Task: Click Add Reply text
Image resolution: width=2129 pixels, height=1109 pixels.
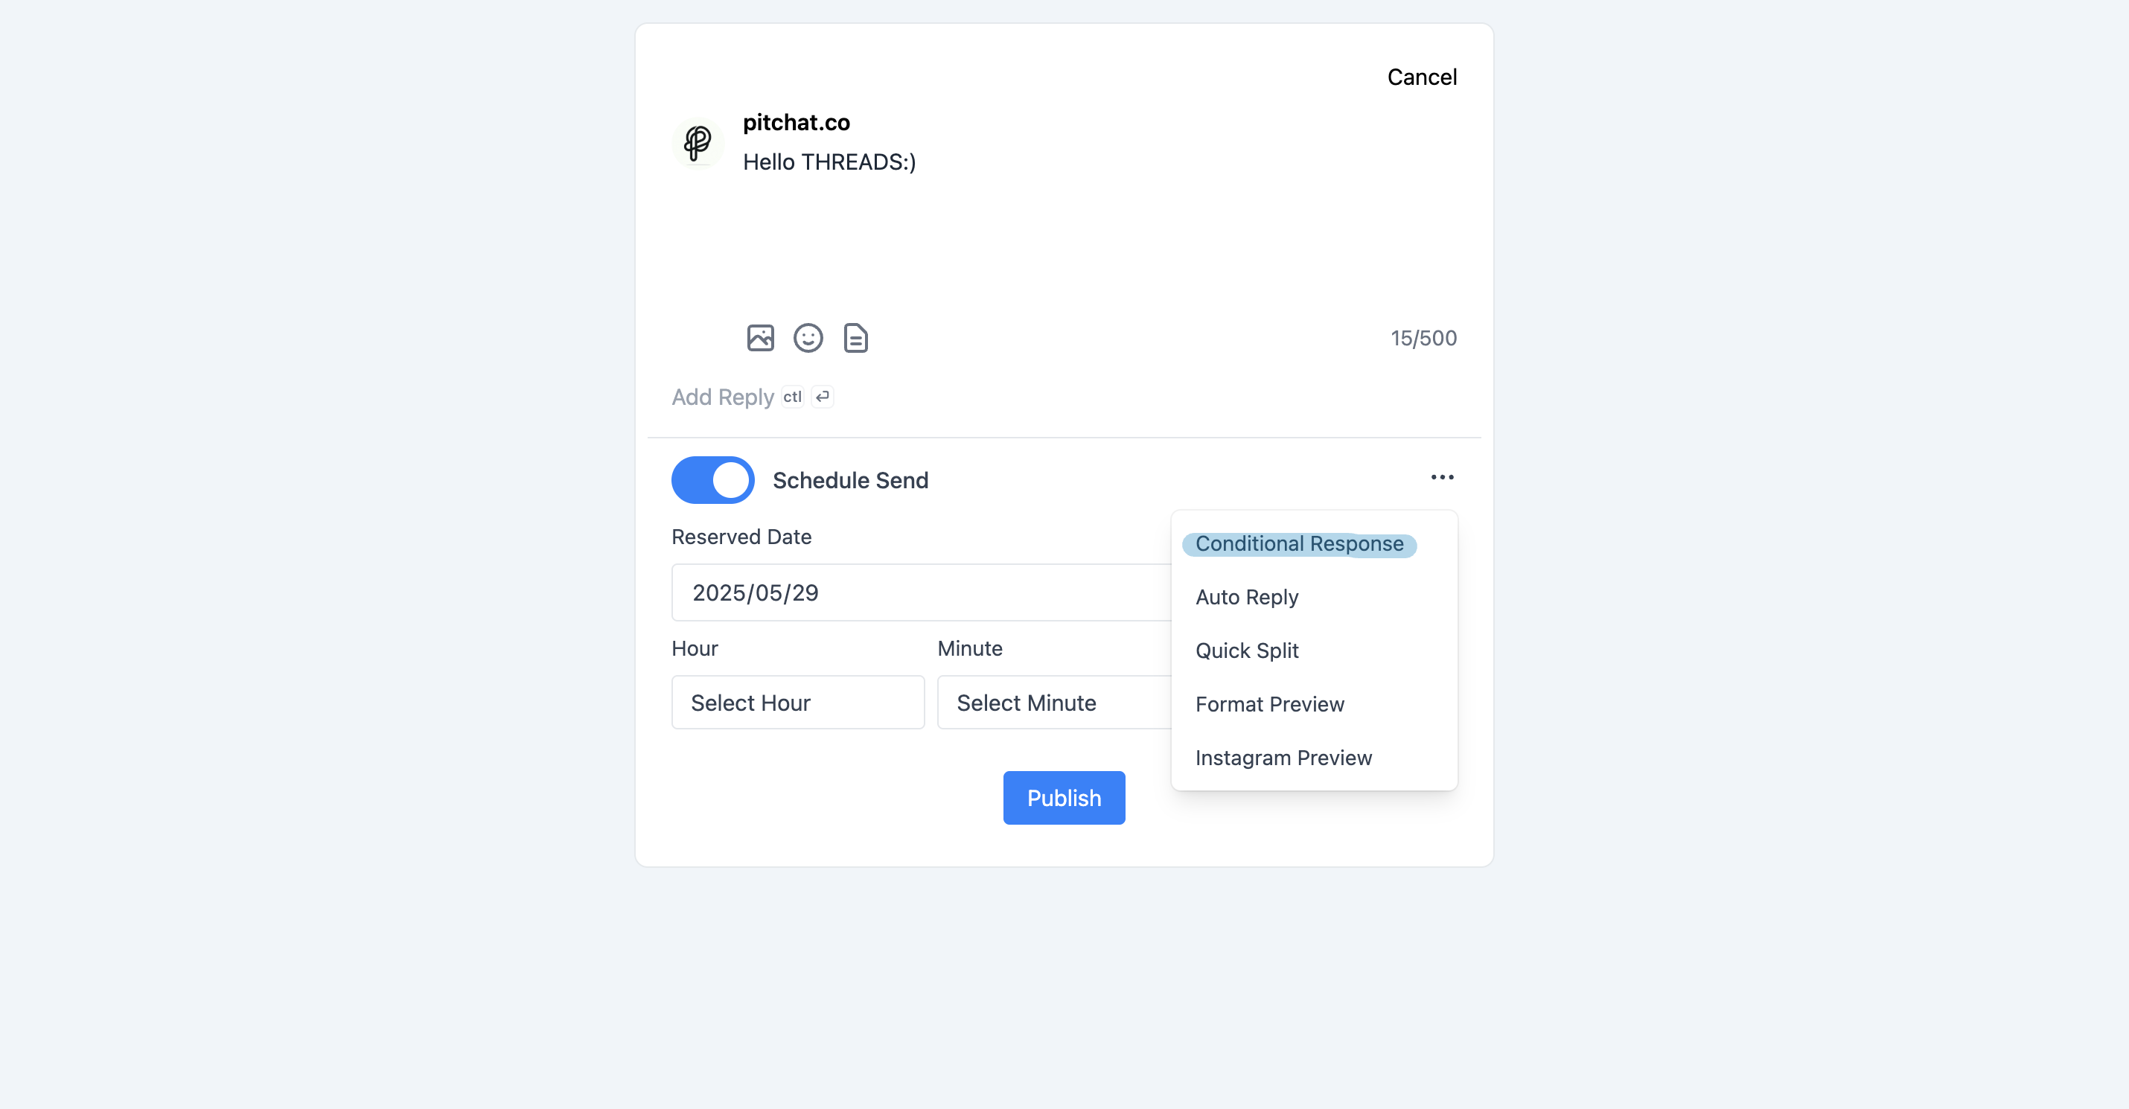Action: (722, 397)
